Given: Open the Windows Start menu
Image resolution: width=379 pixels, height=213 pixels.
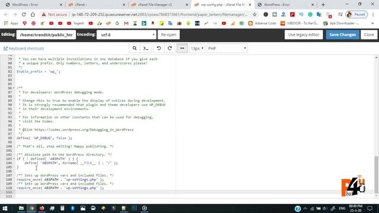Looking at the screenshot, I should tap(5, 208).
